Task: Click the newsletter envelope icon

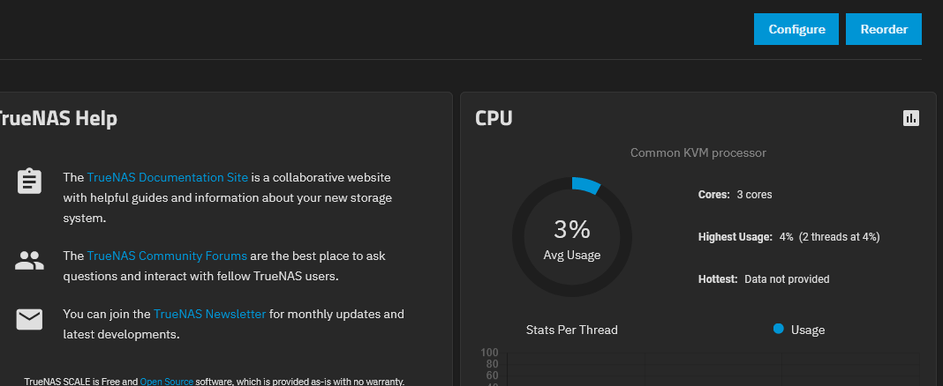Action: pos(29,319)
